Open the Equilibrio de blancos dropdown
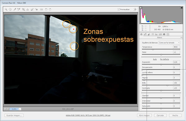The image size is (186, 121). coord(169,43)
